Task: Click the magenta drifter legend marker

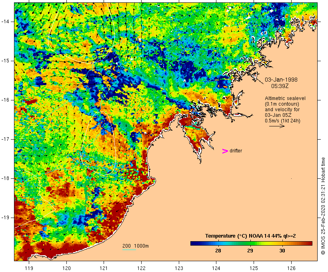Action: [x=225, y=151]
